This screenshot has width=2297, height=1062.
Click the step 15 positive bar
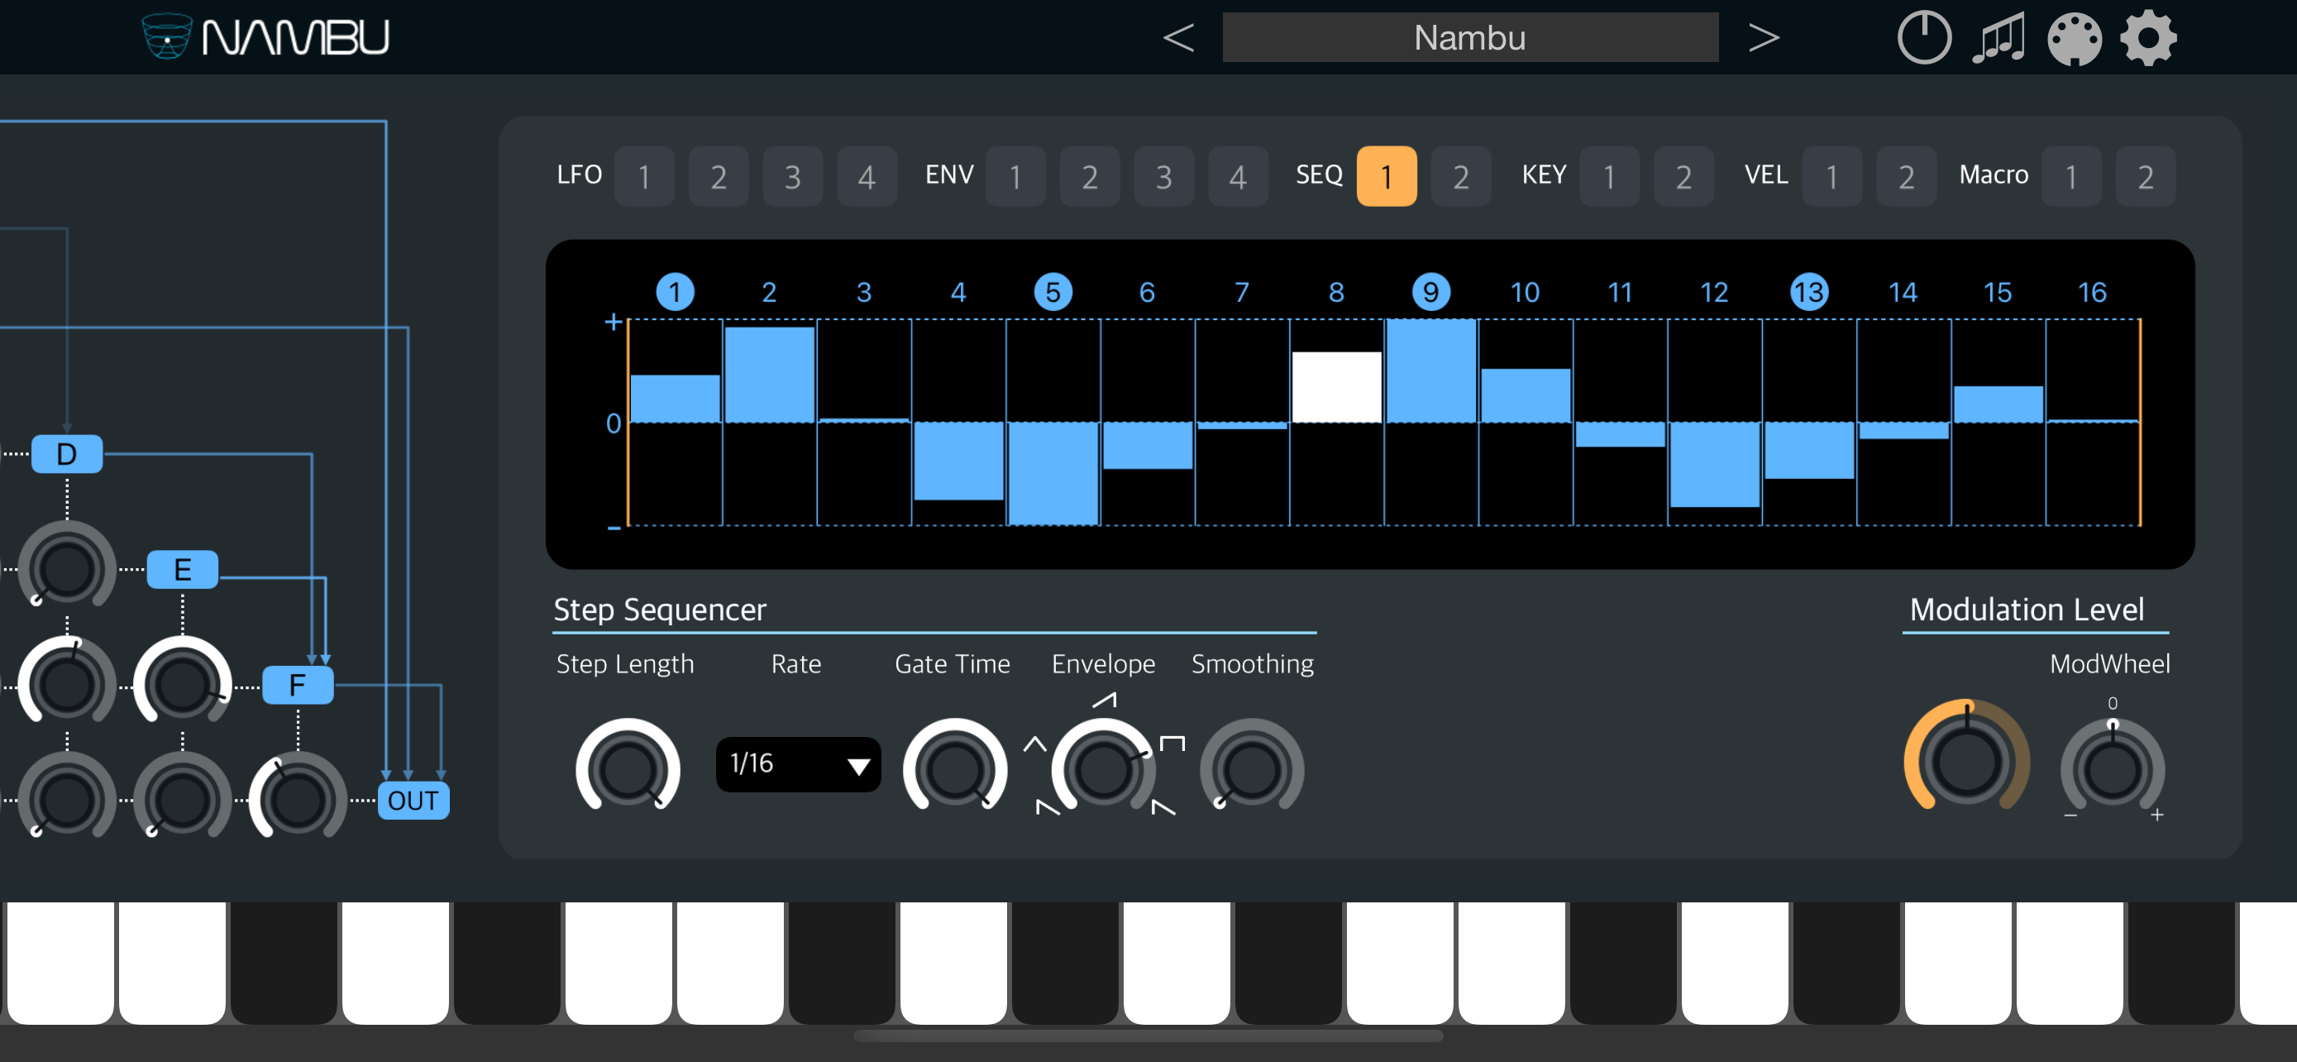pyautogui.click(x=1998, y=404)
